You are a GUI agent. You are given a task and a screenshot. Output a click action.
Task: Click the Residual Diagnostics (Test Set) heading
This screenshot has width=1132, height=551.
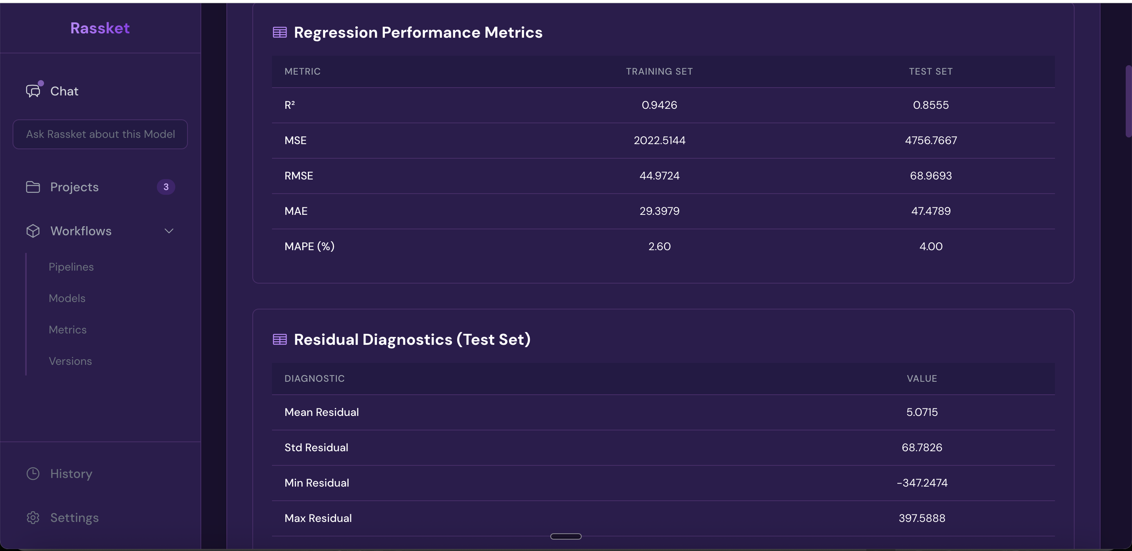[412, 339]
